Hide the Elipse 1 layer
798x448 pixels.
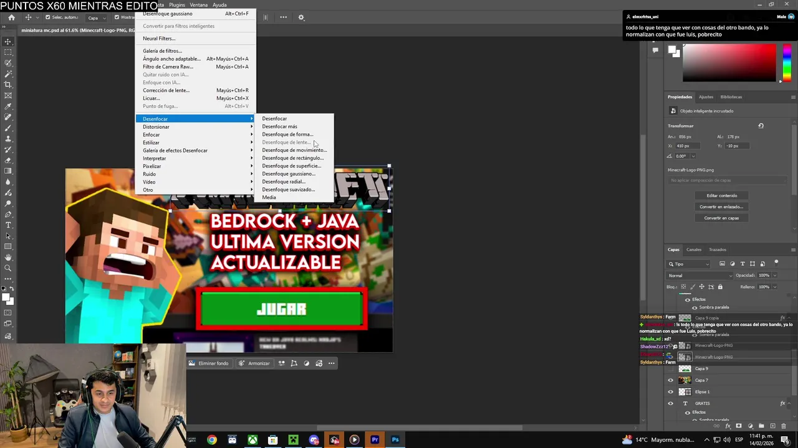click(671, 392)
